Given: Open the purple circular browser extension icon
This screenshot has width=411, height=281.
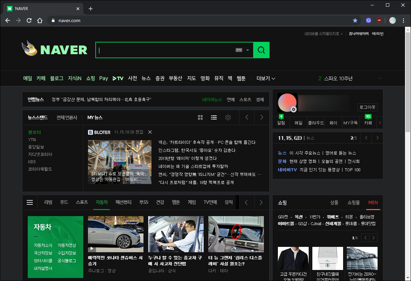Looking at the screenshot, I should [369, 20].
